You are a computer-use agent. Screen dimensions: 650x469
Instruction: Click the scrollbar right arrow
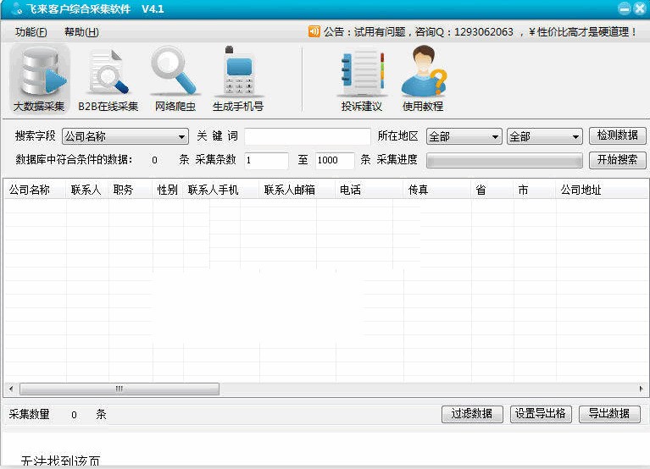[641, 389]
